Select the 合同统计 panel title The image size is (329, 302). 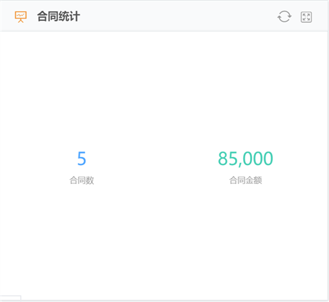[59, 16]
